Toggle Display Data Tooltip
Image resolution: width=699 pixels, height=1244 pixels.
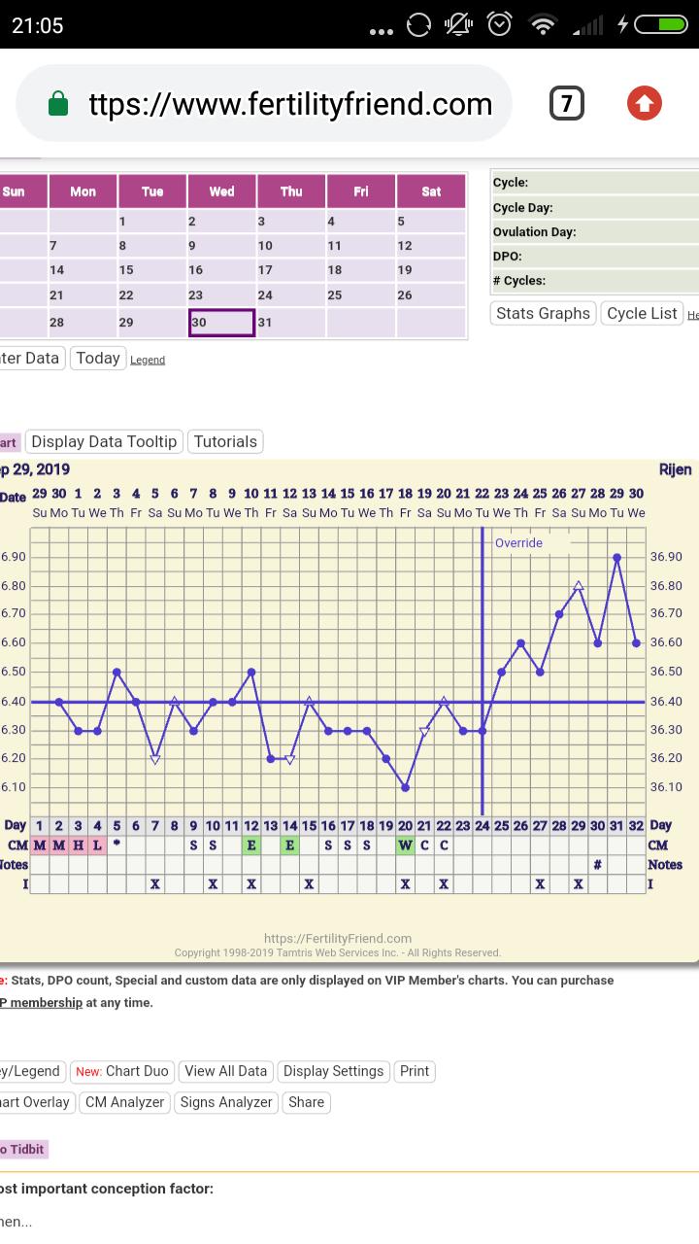pyautogui.click(x=104, y=441)
